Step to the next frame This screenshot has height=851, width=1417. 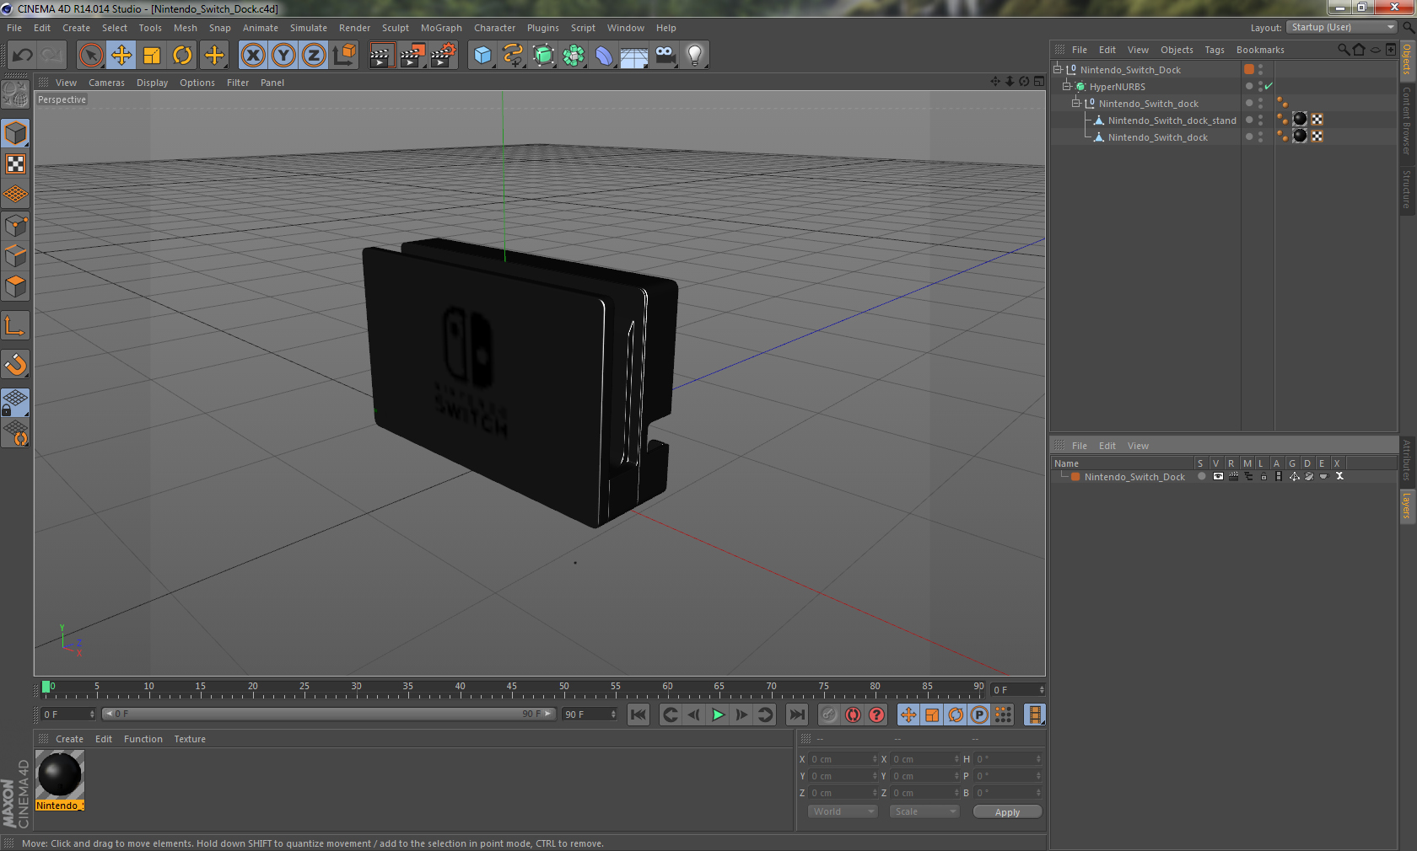click(741, 715)
